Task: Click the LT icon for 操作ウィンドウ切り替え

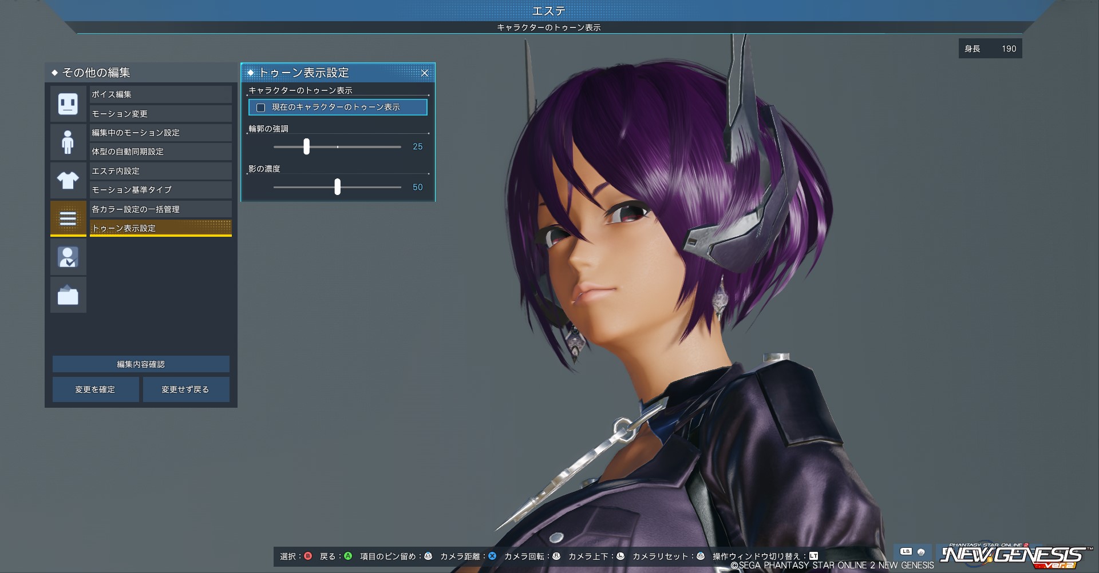Action: [813, 556]
